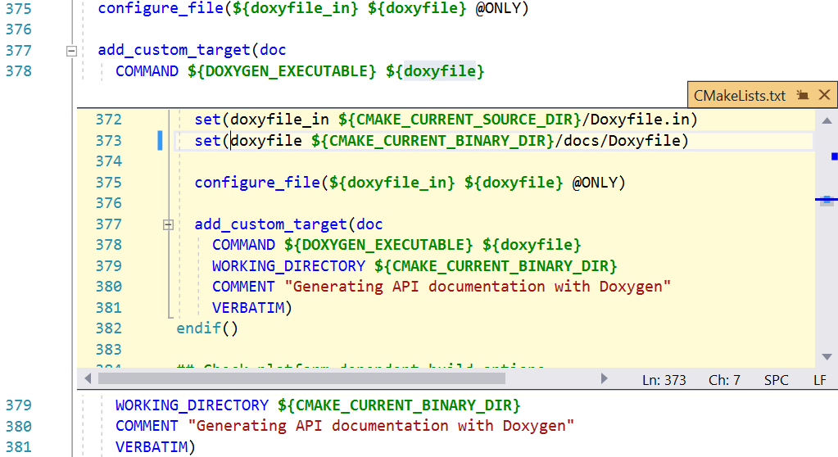The width and height of the screenshot is (838, 457).
Task: Click the peek window scroll up arrow
Action: pos(827,120)
